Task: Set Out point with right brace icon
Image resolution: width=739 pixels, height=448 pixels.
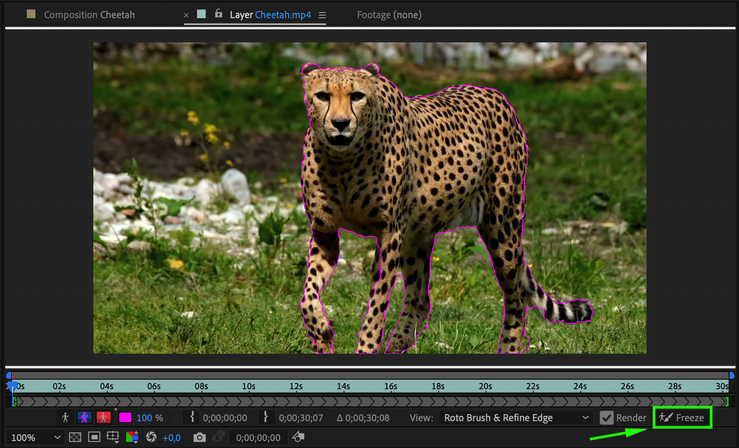Action: click(265, 417)
